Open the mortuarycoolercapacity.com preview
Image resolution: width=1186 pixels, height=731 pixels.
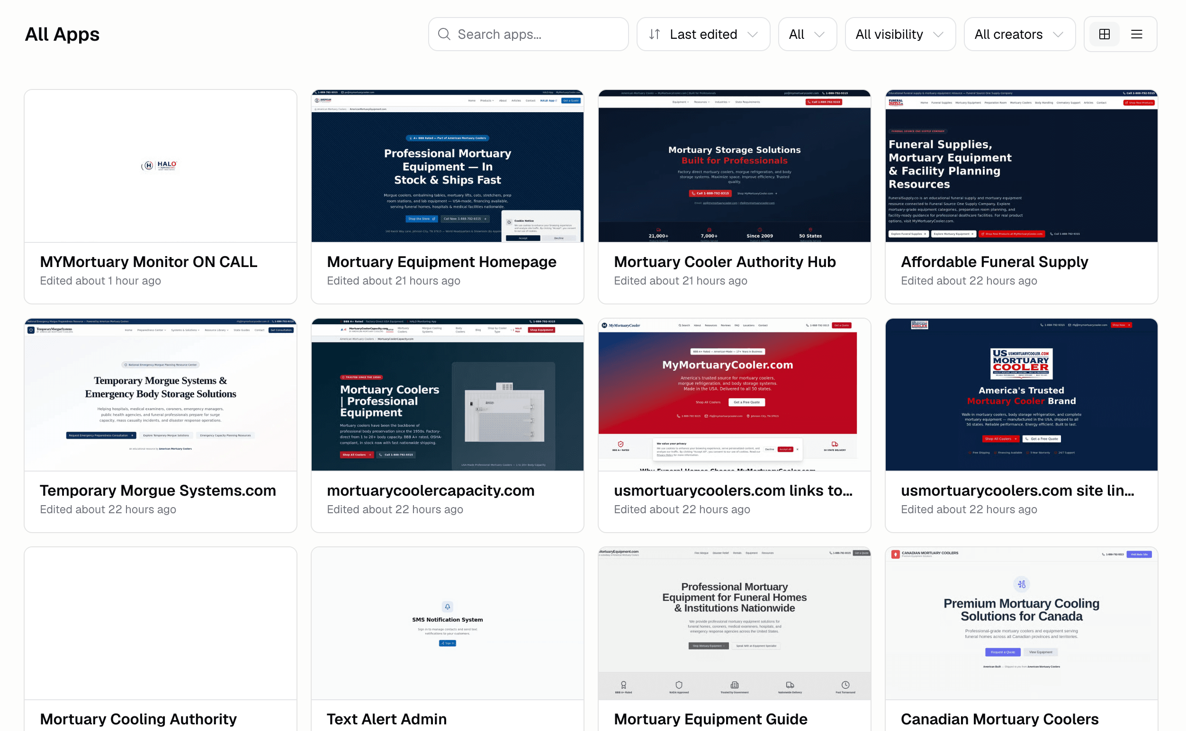tap(448, 394)
